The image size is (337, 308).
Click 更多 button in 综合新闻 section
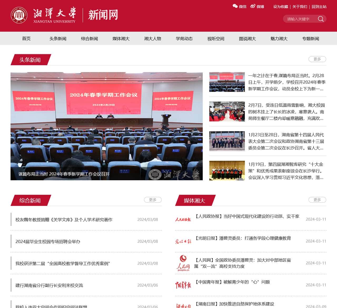[153, 200]
